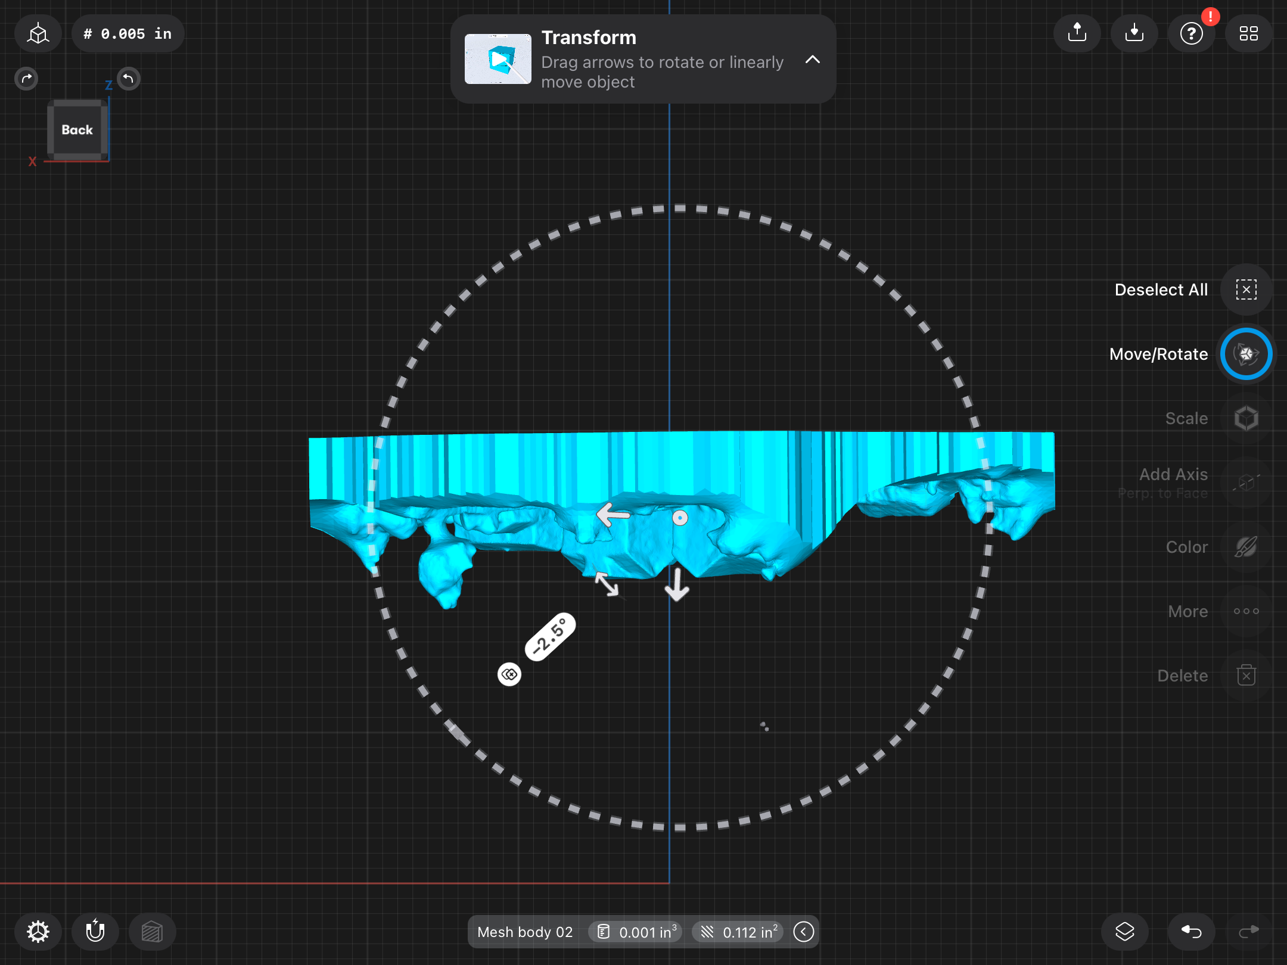
Task: Select the Scale menu option
Action: click(1246, 418)
